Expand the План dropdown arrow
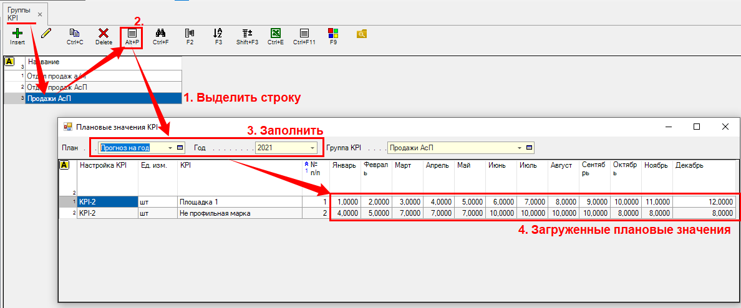This screenshot has width=741, height=308. point(170,148)
